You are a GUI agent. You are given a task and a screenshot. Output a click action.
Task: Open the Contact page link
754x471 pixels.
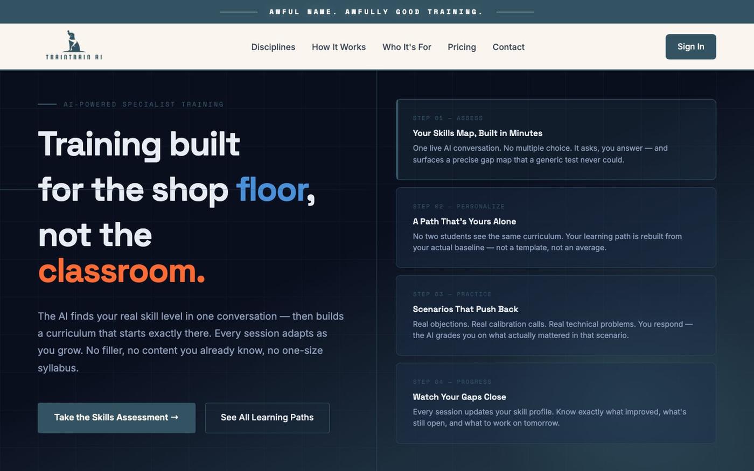(x=508, y=47)
